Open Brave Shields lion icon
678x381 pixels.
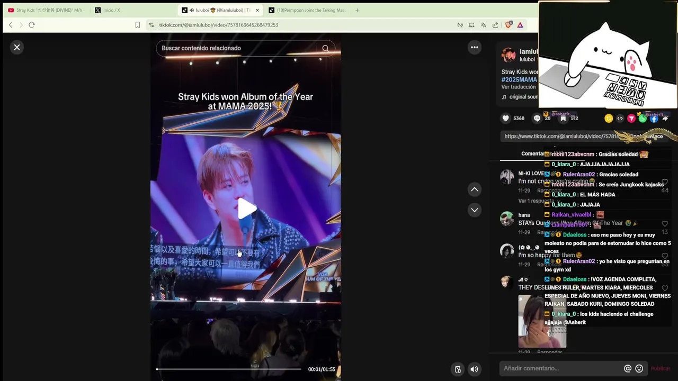tap(508, 25)
